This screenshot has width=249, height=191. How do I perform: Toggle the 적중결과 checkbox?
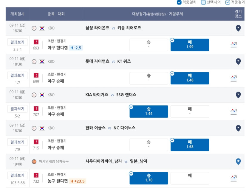coord(228,2)
